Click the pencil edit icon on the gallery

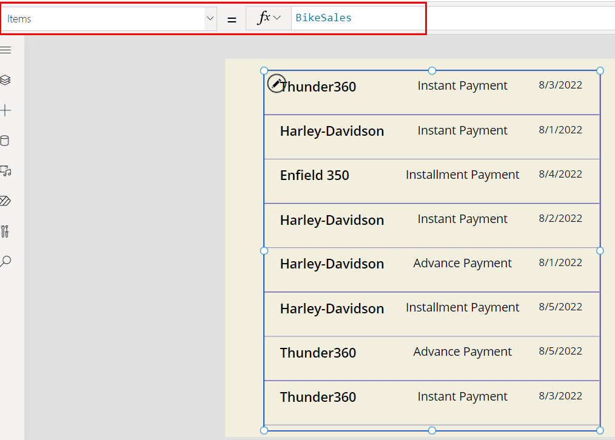coord(277,84)
